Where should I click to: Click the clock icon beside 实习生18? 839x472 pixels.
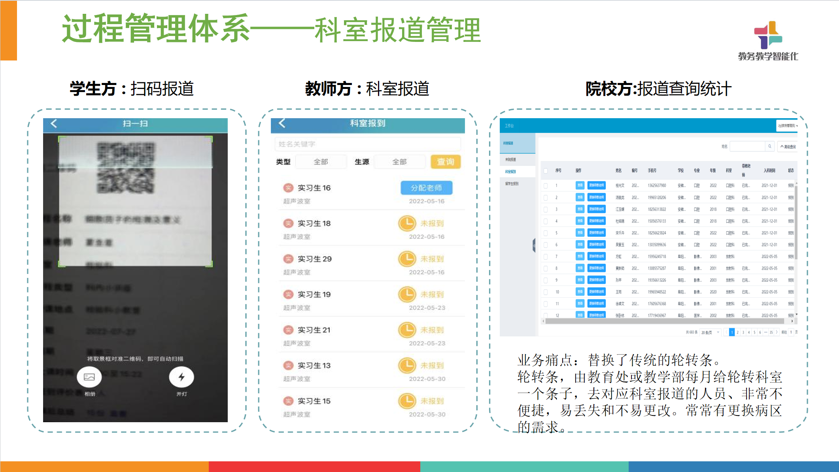coord(406,223)
